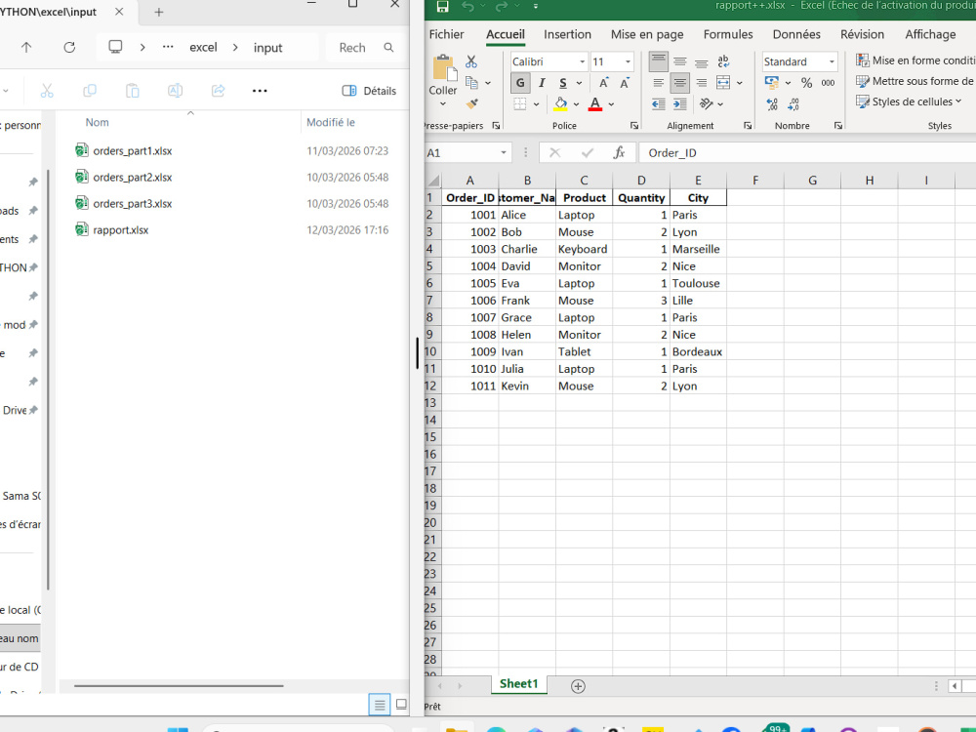Apply red font color swatch
Screen dimensions: 976x732
pos(595,104)
